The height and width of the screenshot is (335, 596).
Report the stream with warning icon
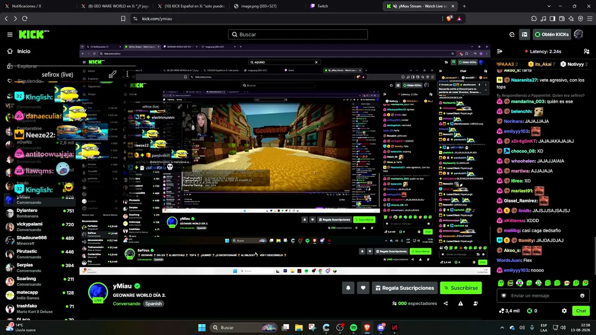[461, 303]
